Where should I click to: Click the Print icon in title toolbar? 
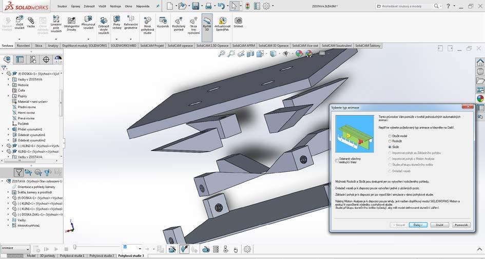(x=208, y=6)
